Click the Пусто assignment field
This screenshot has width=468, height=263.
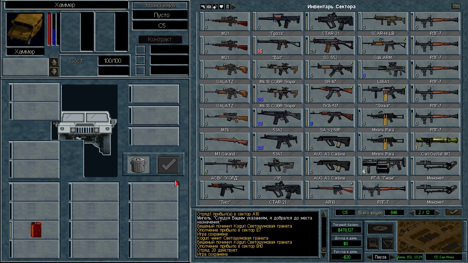[x=161, y=15]
